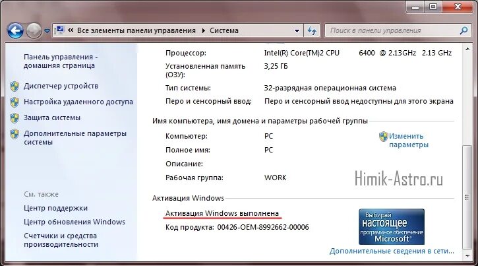Image resolution: width=478 pixels, height=266 pixels.
Task: Select the 'Система' breadcrumb
Action: [224, 30]
